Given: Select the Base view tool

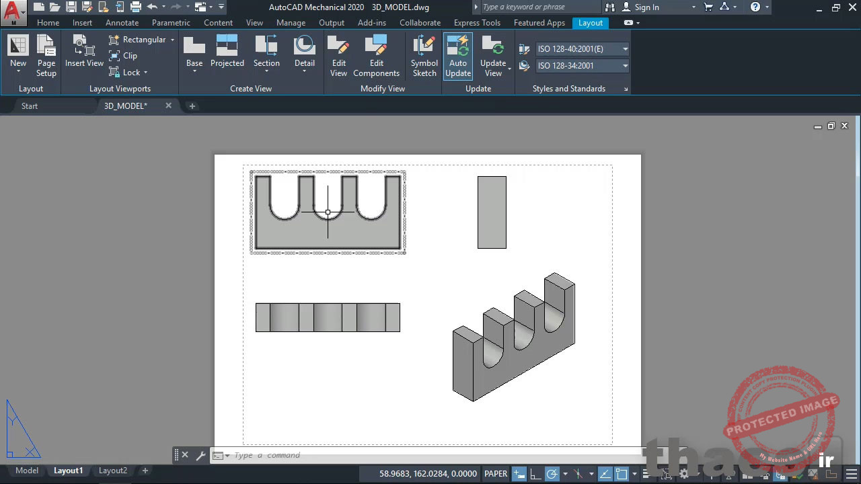Looking at the screenshot, I should point(194,54).
